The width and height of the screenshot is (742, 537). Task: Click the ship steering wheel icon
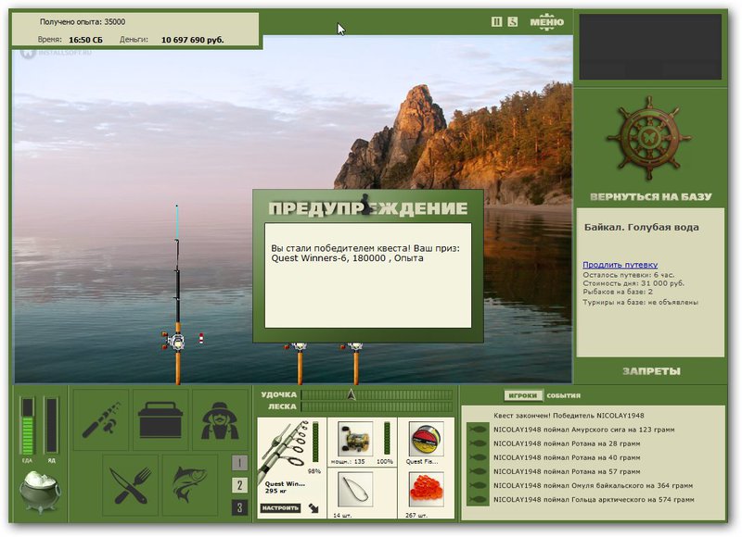(650, 139)
